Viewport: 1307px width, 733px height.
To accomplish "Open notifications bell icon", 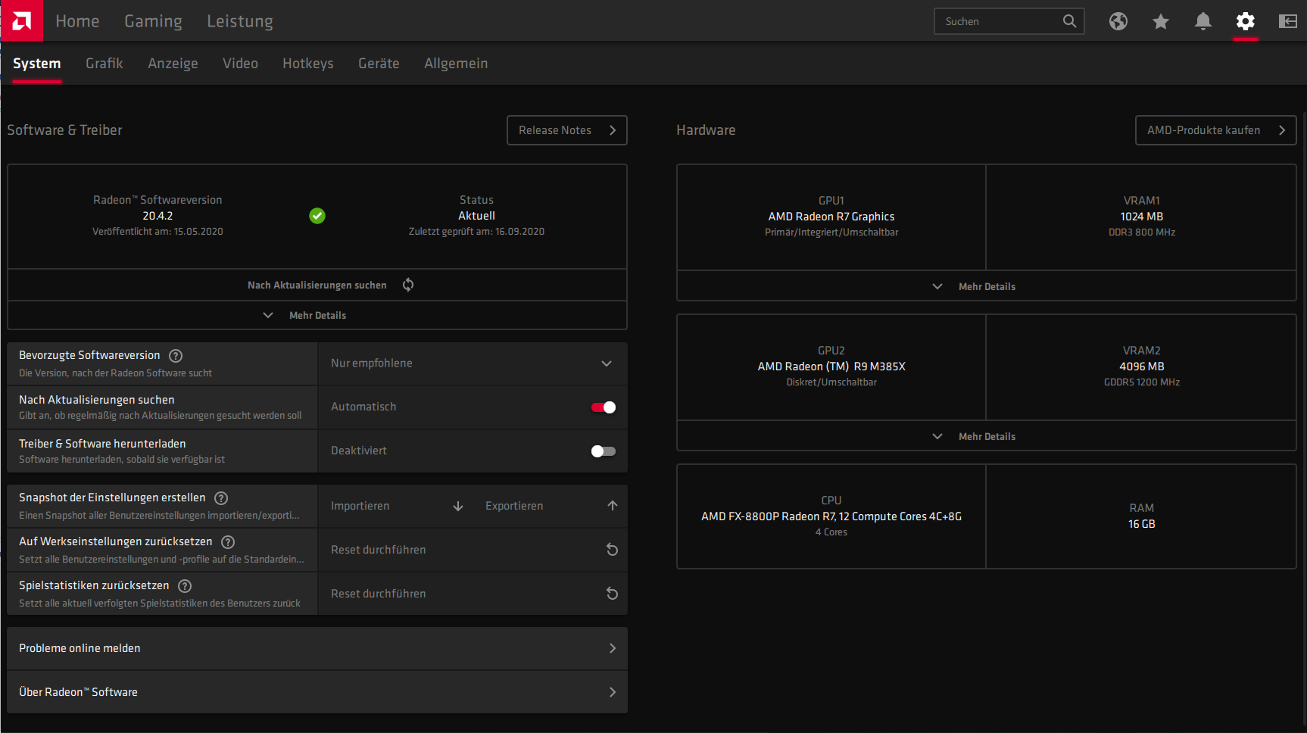I will click(1203, 21).
